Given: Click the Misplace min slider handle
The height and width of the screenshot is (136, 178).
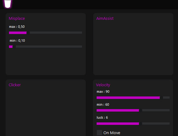Looking at the screenshot, I should tap(14, 47).
